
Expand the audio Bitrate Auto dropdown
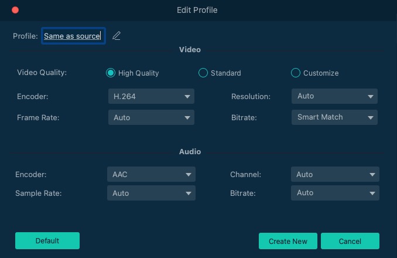click(x=335, y=193)
